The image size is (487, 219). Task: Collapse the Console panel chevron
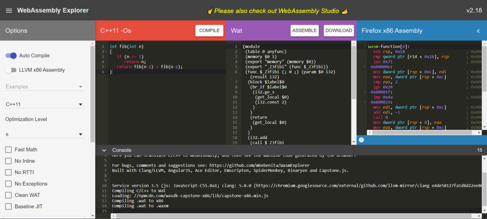(104, 150)
